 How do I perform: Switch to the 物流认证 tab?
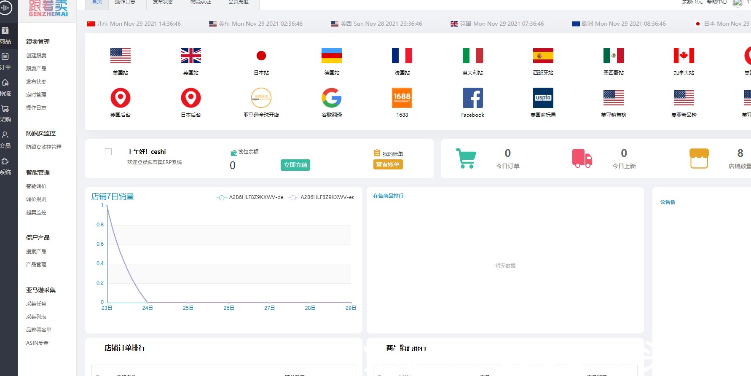click(x=201, y=3)
